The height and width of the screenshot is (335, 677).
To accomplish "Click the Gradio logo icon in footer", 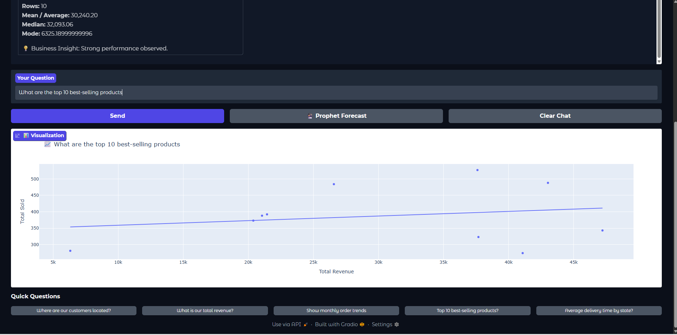I will point(362,324).
